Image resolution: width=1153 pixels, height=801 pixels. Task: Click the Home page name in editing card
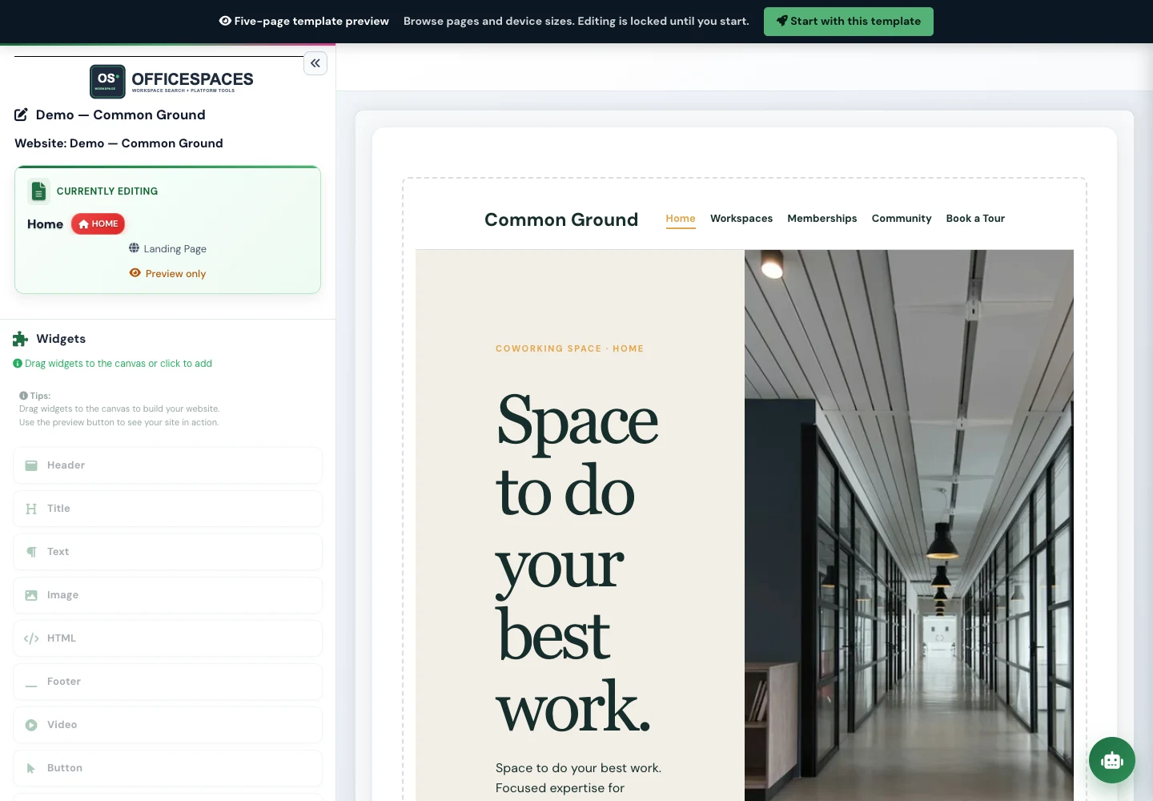pos(45,224)
